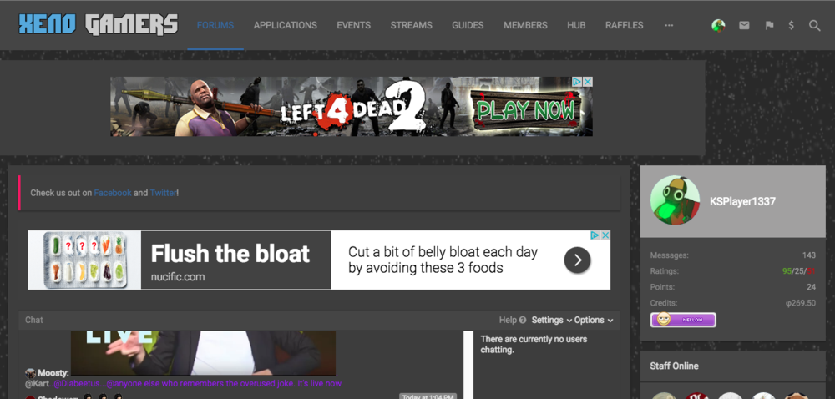Screen dimensions: 835x399
Task: Open the inbox envelope icon
Action: point(744,25)
